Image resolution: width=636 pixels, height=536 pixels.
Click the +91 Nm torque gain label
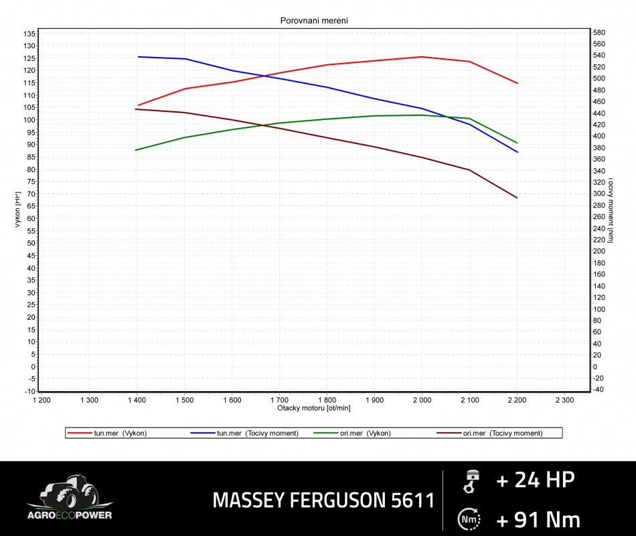pos(538,519)
